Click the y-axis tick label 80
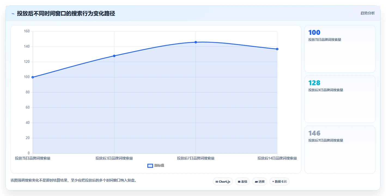 tap(28, 92)
